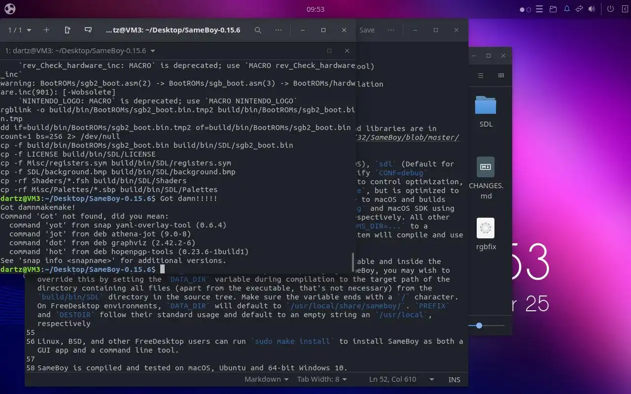Click the clock 09:53 in top panel

(315, 9)
